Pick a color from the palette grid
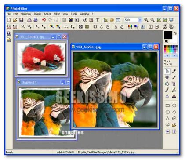Viewport: 185px width, 160px height. (x=171, y=49)
